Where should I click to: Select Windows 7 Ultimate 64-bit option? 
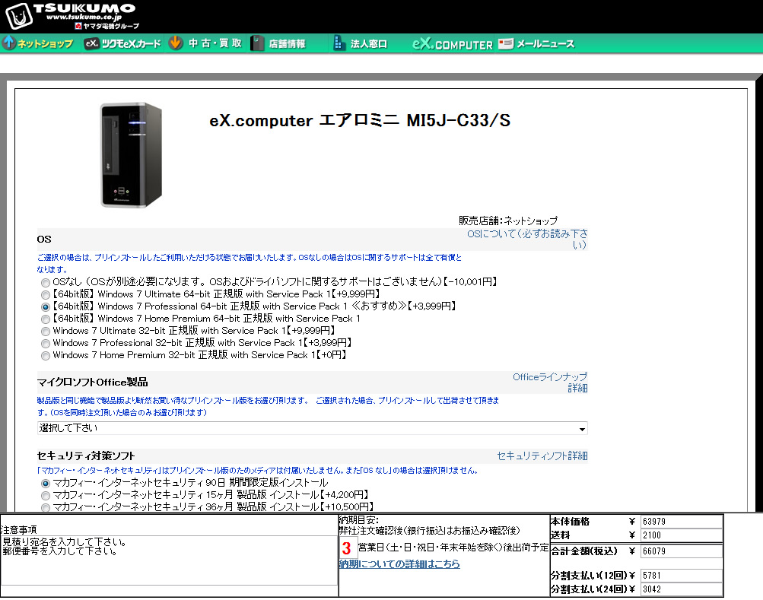[45, 295]
